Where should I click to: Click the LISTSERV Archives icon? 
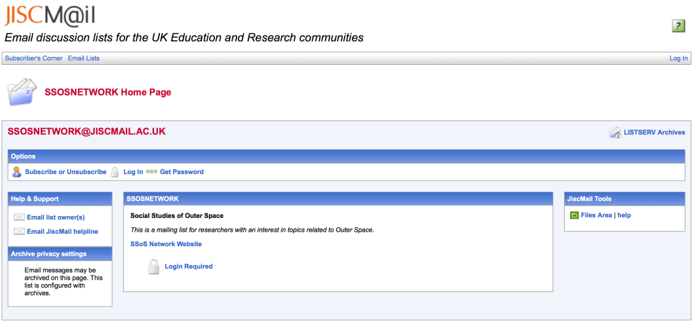point(615,133)
